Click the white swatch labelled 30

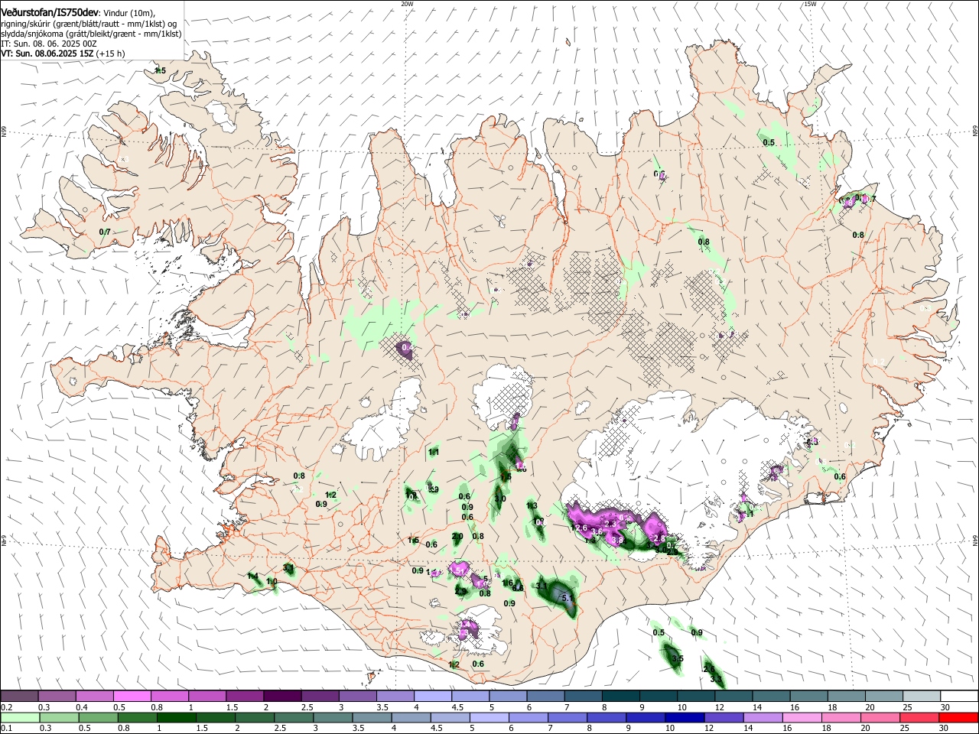(959, 696)
